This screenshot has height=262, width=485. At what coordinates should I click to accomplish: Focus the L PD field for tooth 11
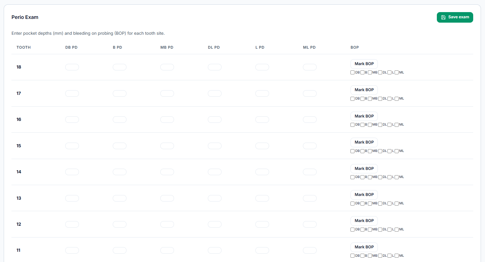point(262,250)
